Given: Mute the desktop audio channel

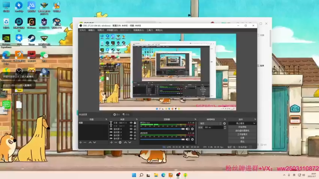Looking at the screenshot, I should (187, 140).
